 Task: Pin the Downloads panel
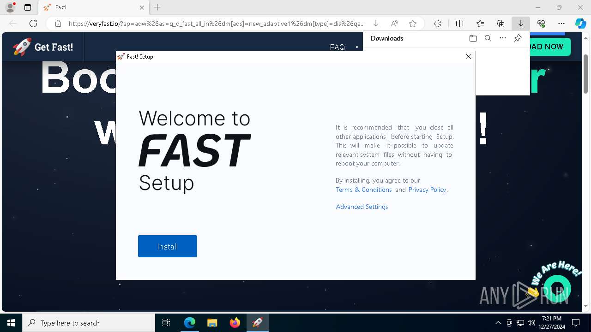pos(518,38)
